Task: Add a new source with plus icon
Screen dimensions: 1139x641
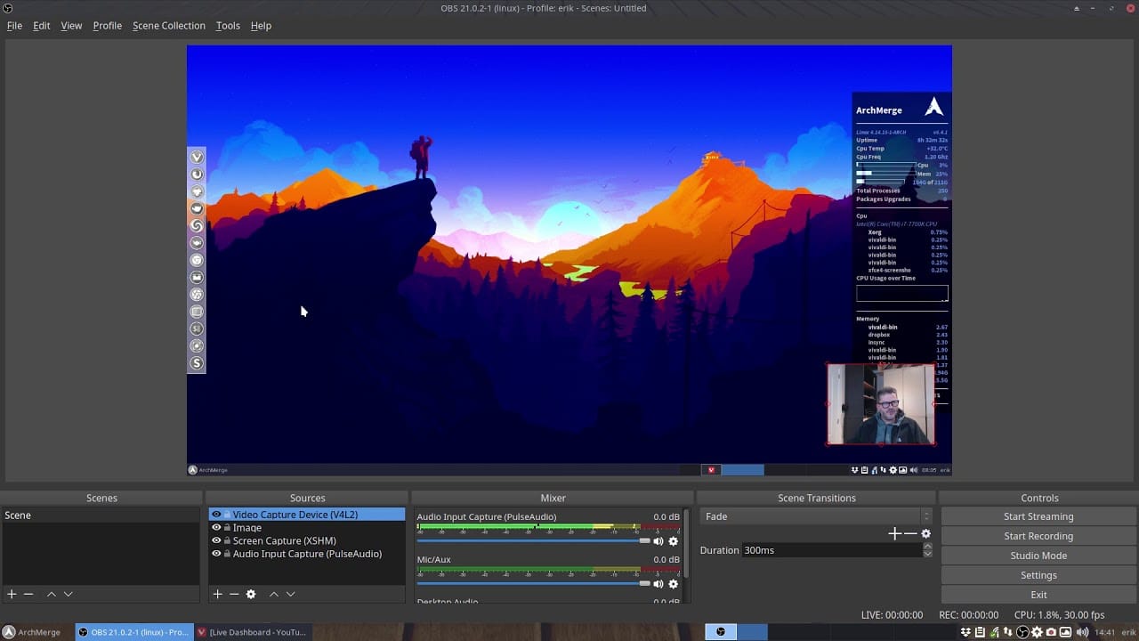Action: [x=217, y=594]
